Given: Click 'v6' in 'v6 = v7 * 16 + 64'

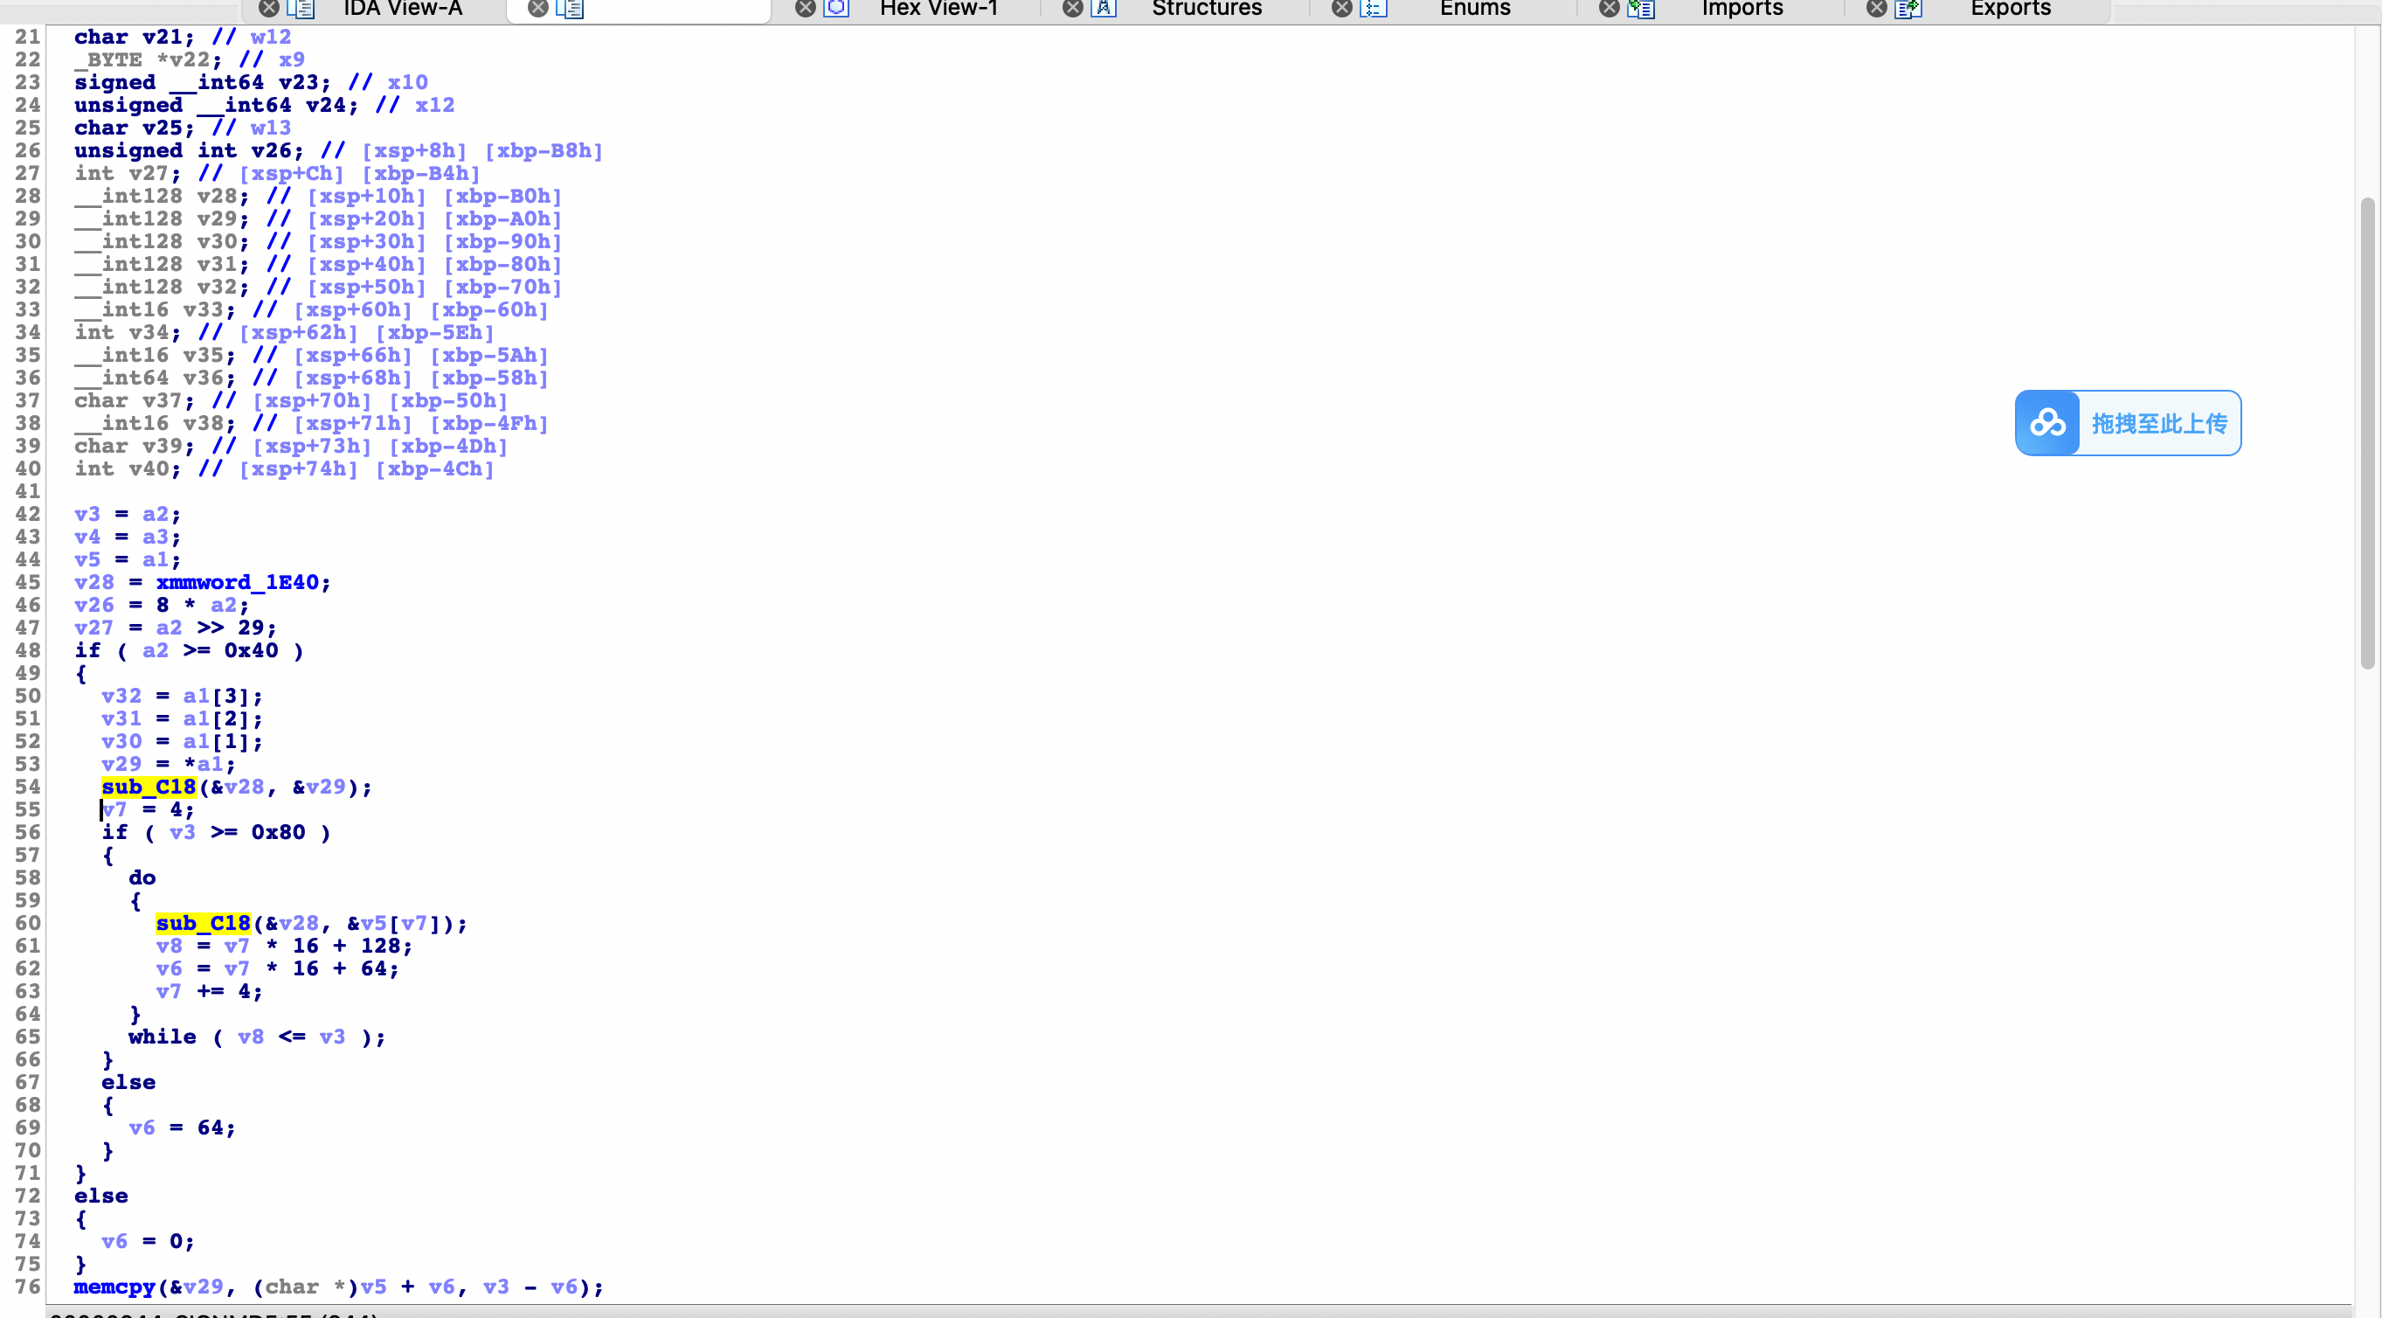Looking at the screenshot, I should (170, 968).
